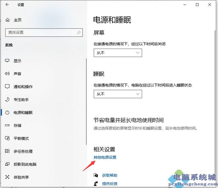Open 专注助手 settings page
Viewport: 218px width, 188px height.
coord(21,100)
